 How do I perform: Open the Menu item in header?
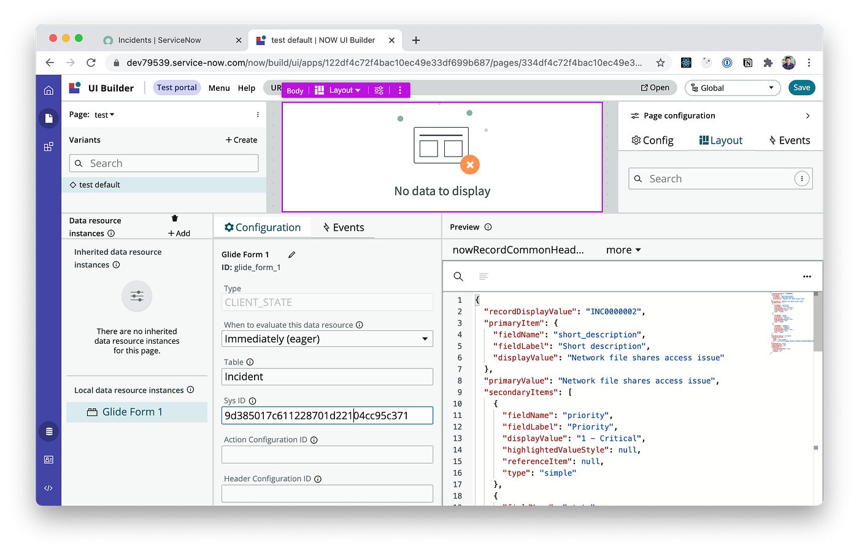coord(219,88)
